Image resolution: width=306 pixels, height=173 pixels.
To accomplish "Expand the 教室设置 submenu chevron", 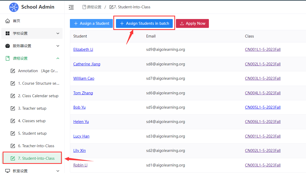I will (58, 171).
